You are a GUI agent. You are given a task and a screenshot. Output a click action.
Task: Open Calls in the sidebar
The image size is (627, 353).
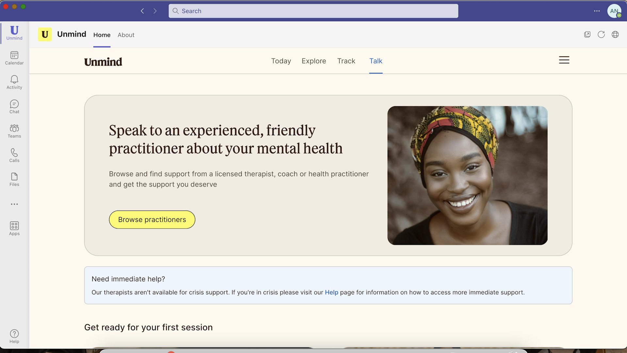[14, 155]
